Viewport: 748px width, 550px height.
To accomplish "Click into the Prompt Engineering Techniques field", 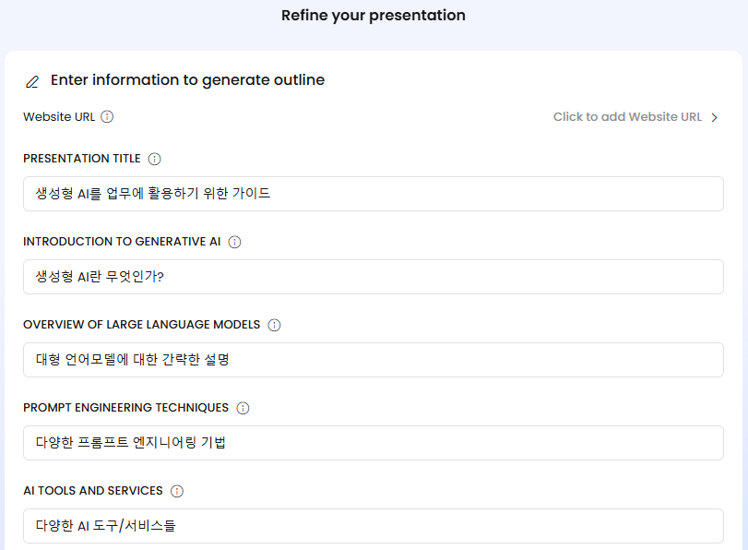I will coord(373,443).
